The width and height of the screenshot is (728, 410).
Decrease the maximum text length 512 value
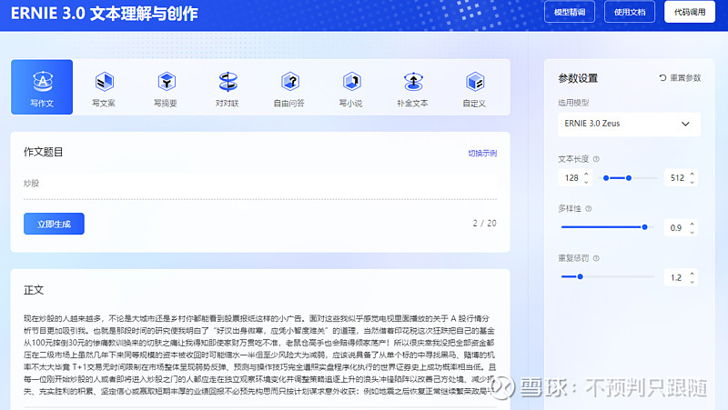tap(693, 182)
